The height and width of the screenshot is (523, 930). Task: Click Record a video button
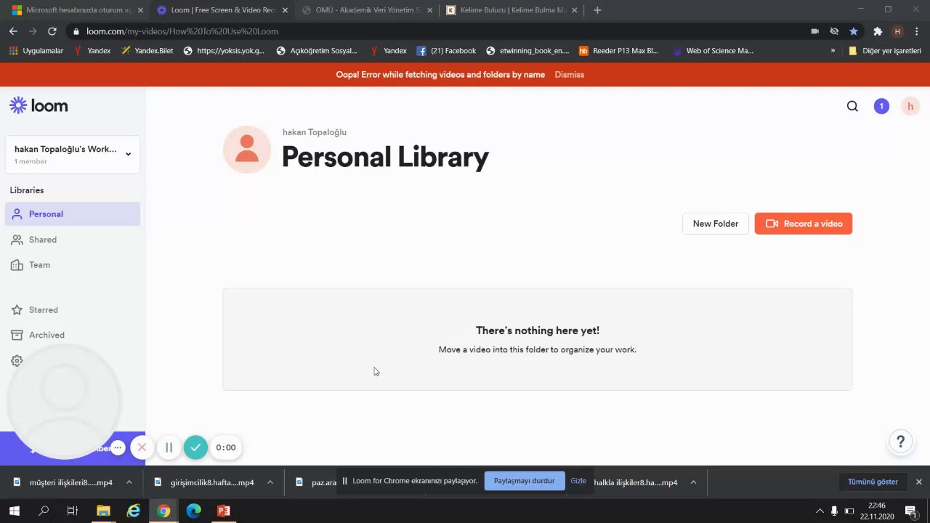(x=803, y=224)
